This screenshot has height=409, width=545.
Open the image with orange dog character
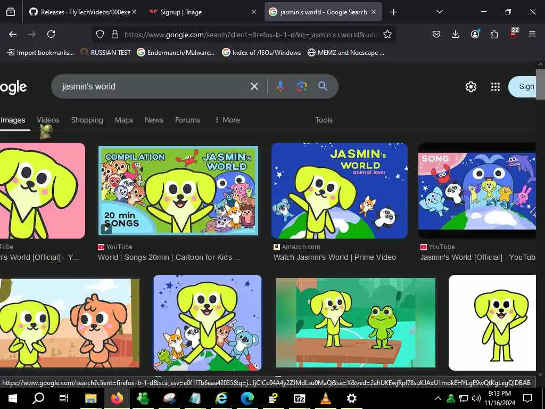tap(70, 323)
